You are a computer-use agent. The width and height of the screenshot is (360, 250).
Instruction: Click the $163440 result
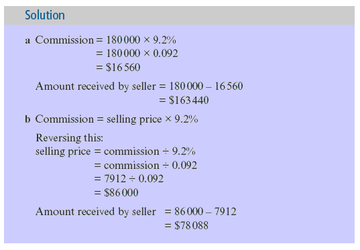click(189, 101)
